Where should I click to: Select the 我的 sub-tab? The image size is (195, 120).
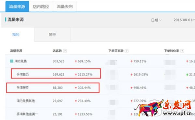[x=16, y=35]
